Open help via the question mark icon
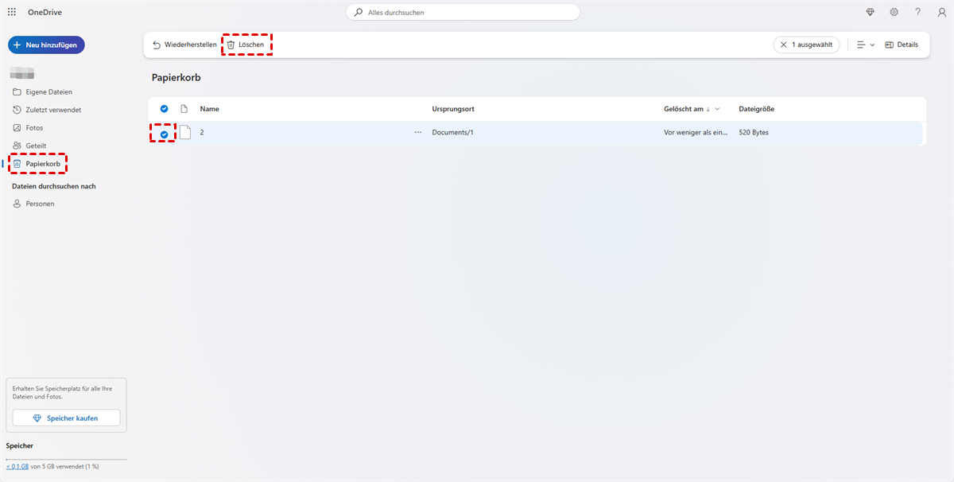Viewport: 954px width, 482px height. coord(917,12)
